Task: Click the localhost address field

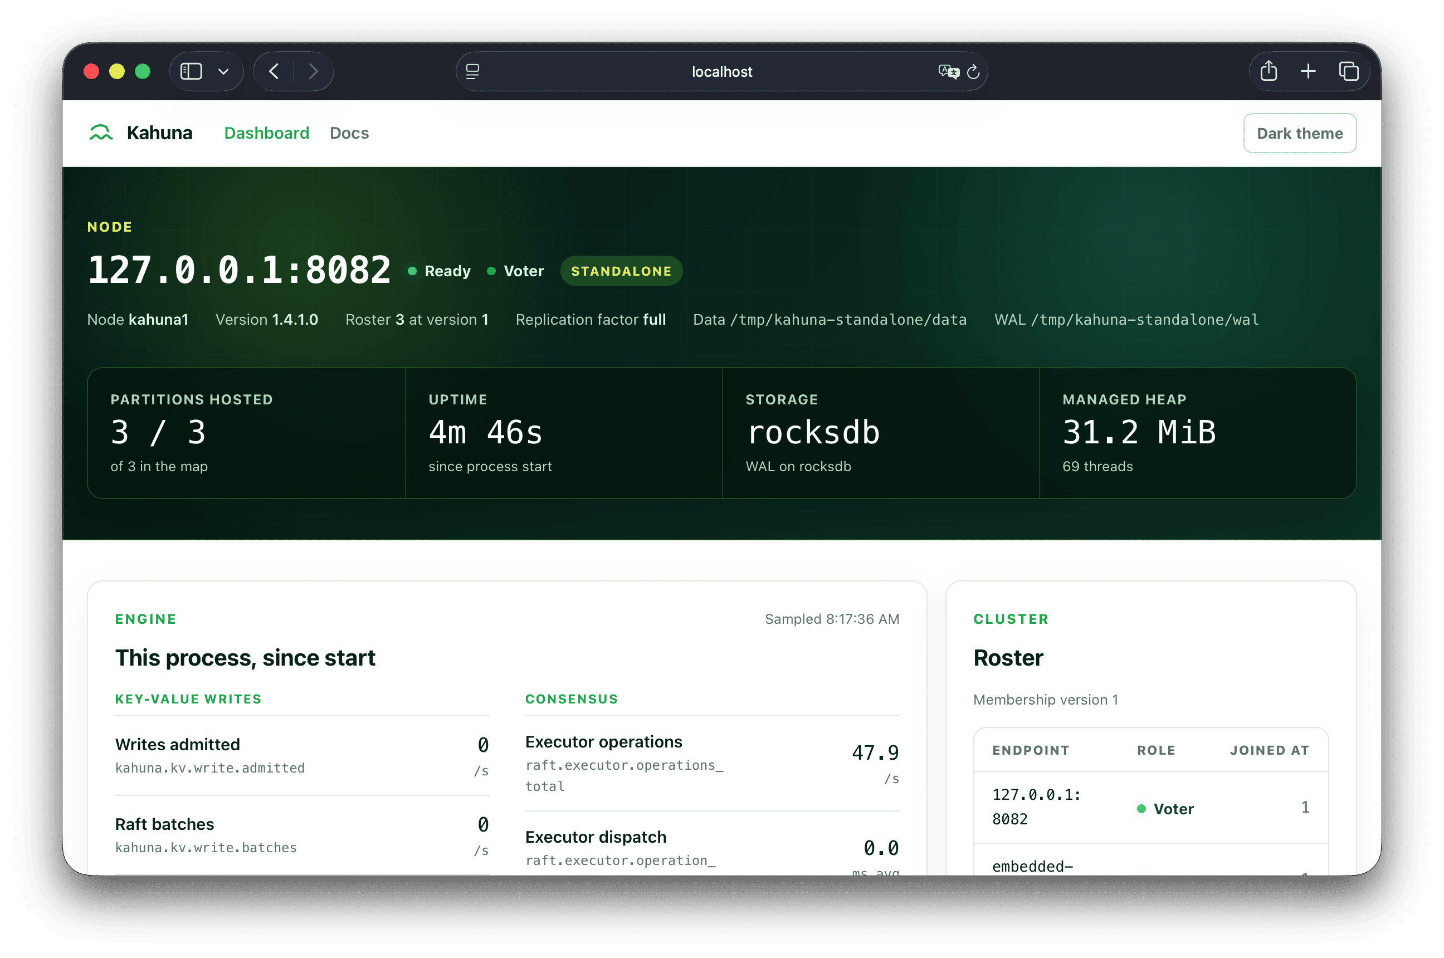Action: click(x=721, y=71)
